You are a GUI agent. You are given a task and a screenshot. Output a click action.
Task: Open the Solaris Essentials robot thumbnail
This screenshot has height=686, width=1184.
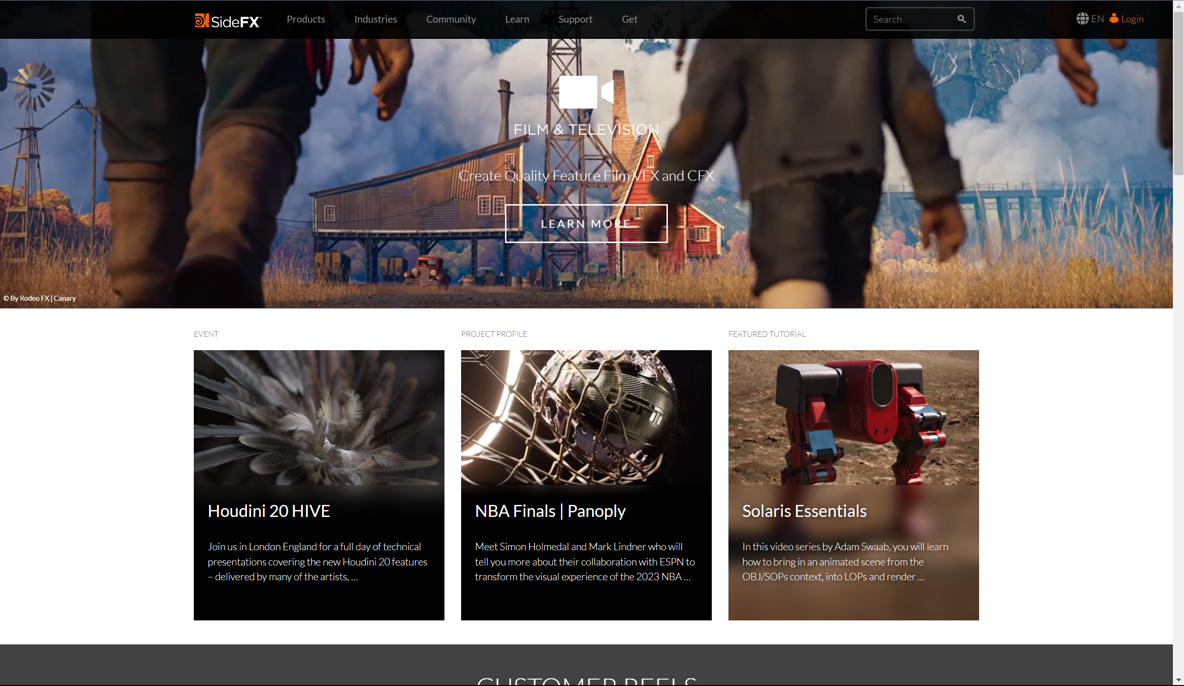pos(853,417)
